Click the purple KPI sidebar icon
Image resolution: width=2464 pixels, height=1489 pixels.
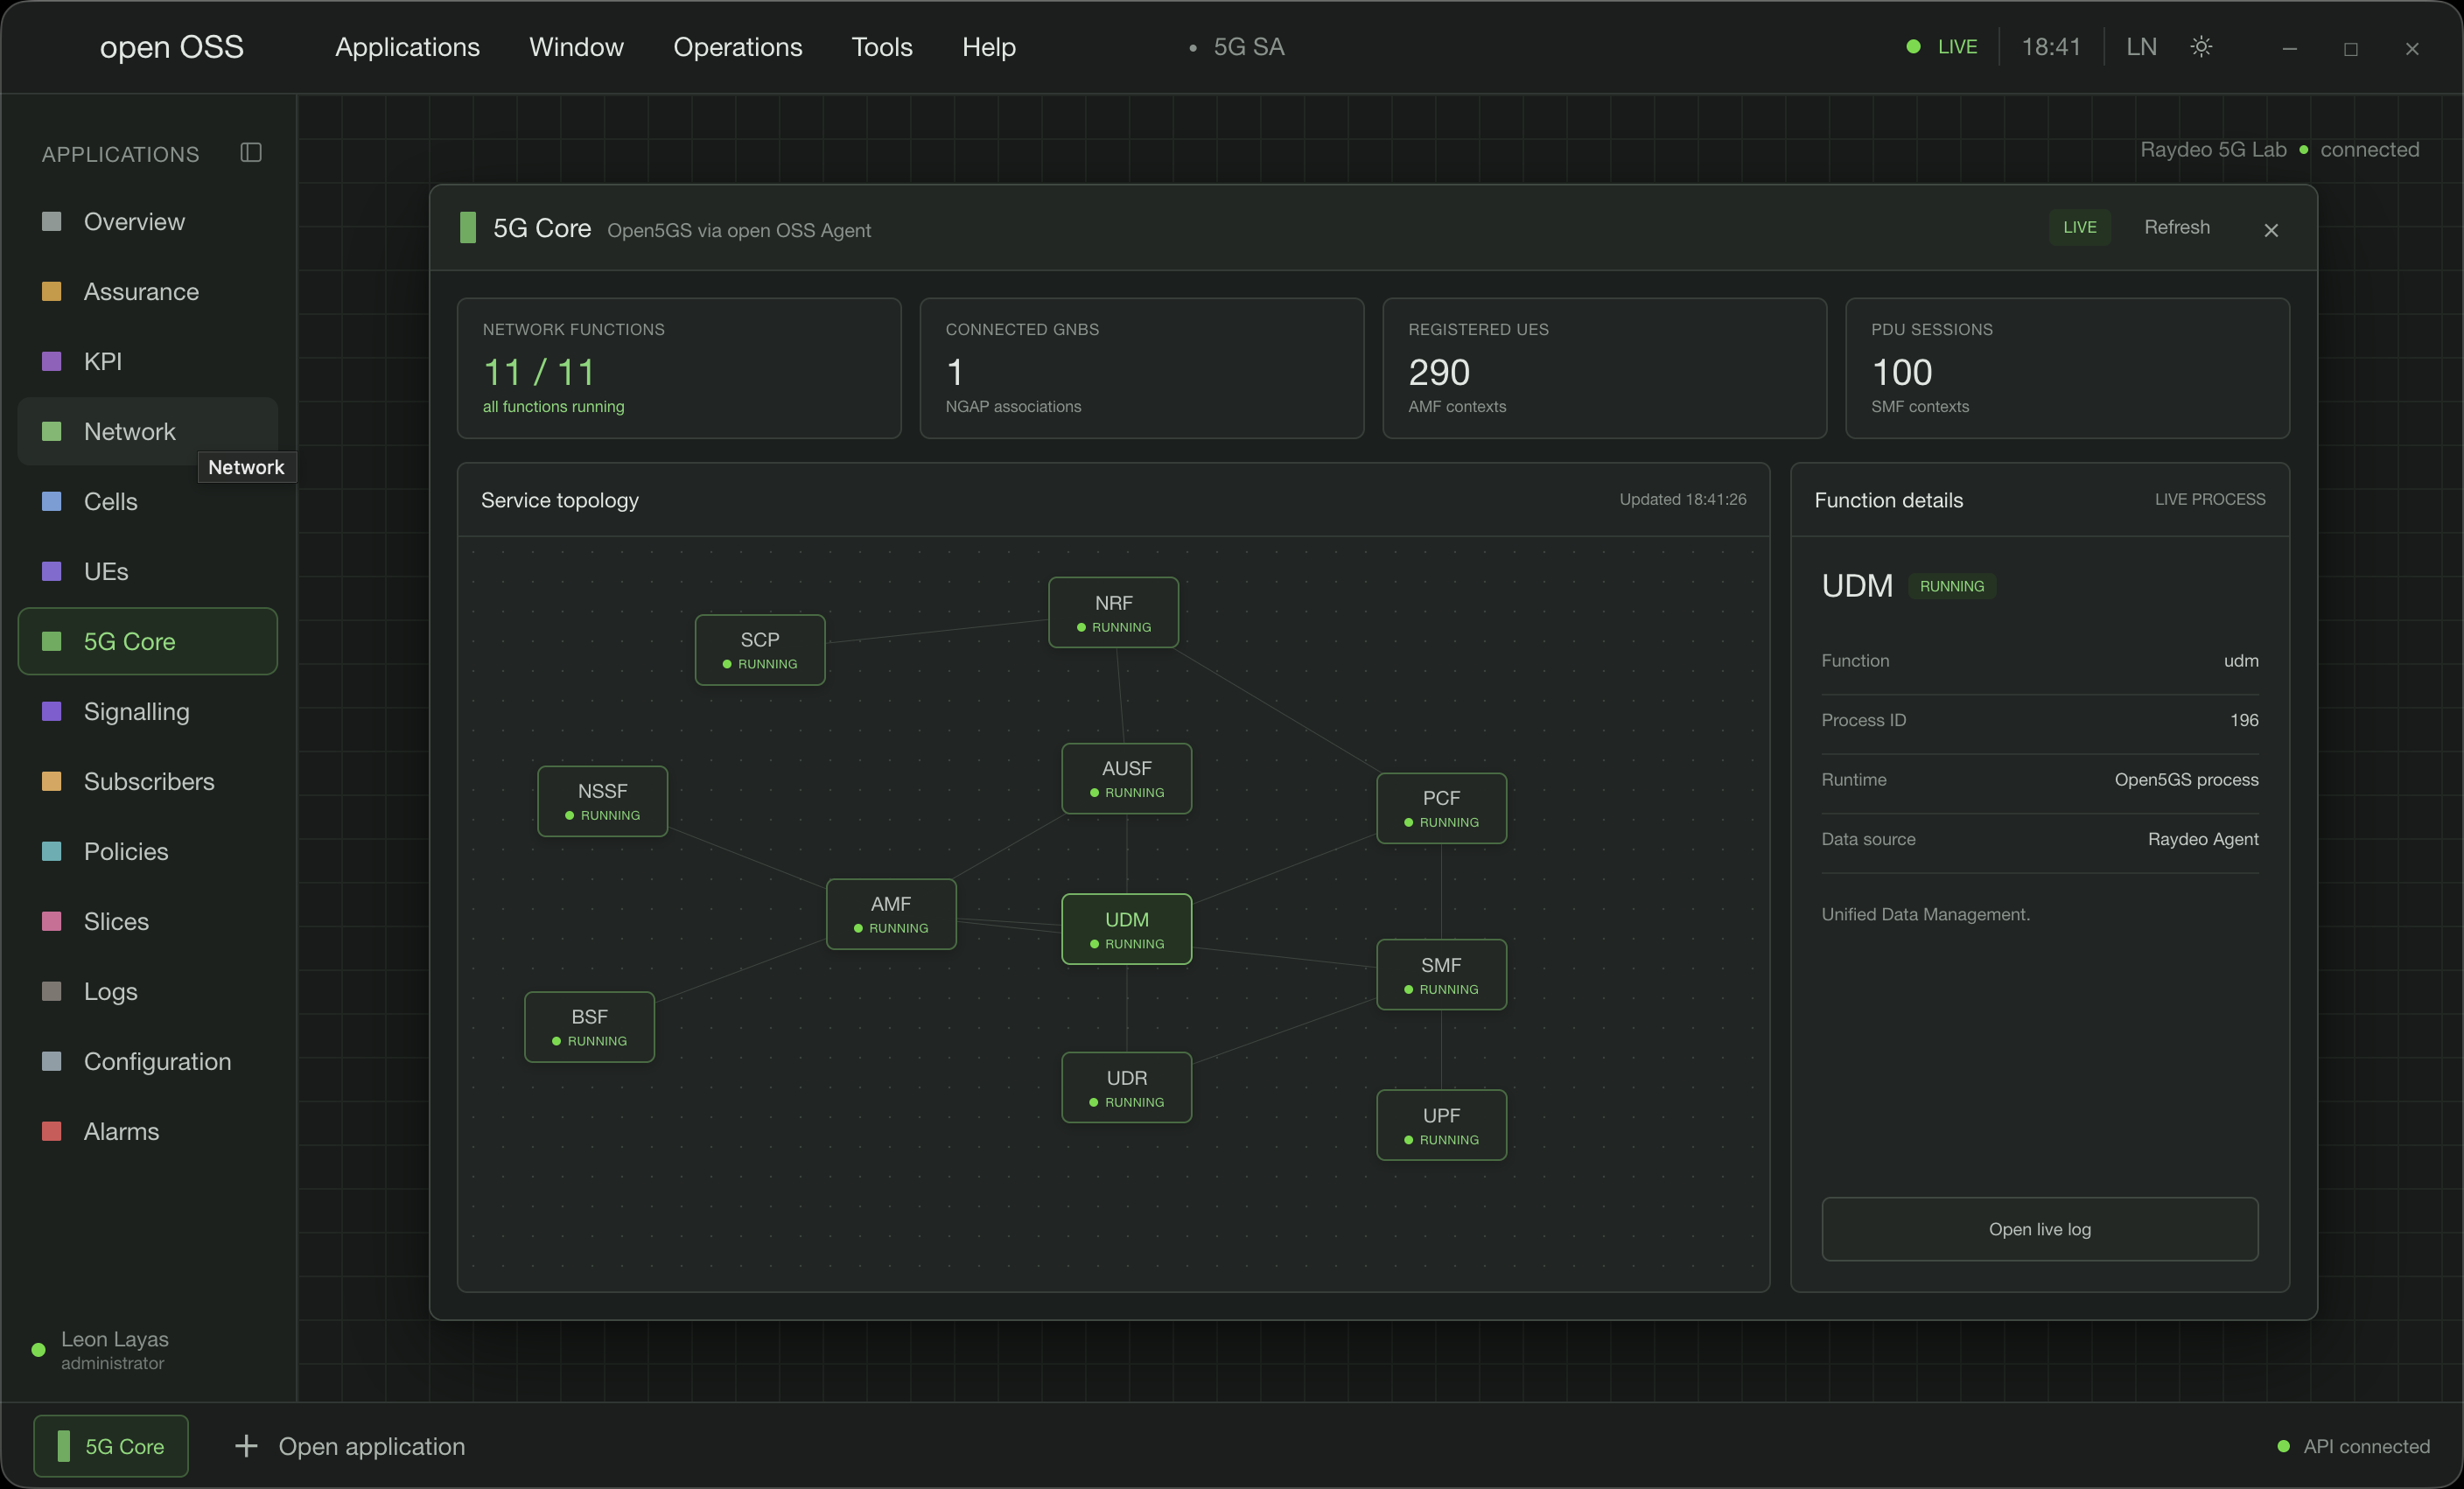(52, 361)
